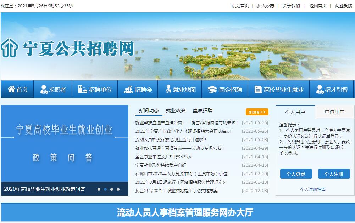Select the third carousel indicator dot
The image size is (355, 223).
click(x=112, y=189)
